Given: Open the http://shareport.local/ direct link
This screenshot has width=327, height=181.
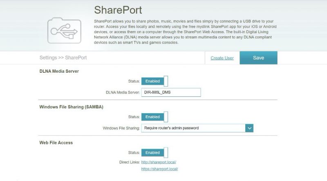Looking at the screenshot, I should coord(159,162).
